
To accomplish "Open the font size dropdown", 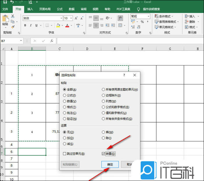I will (x=71, y=18).
